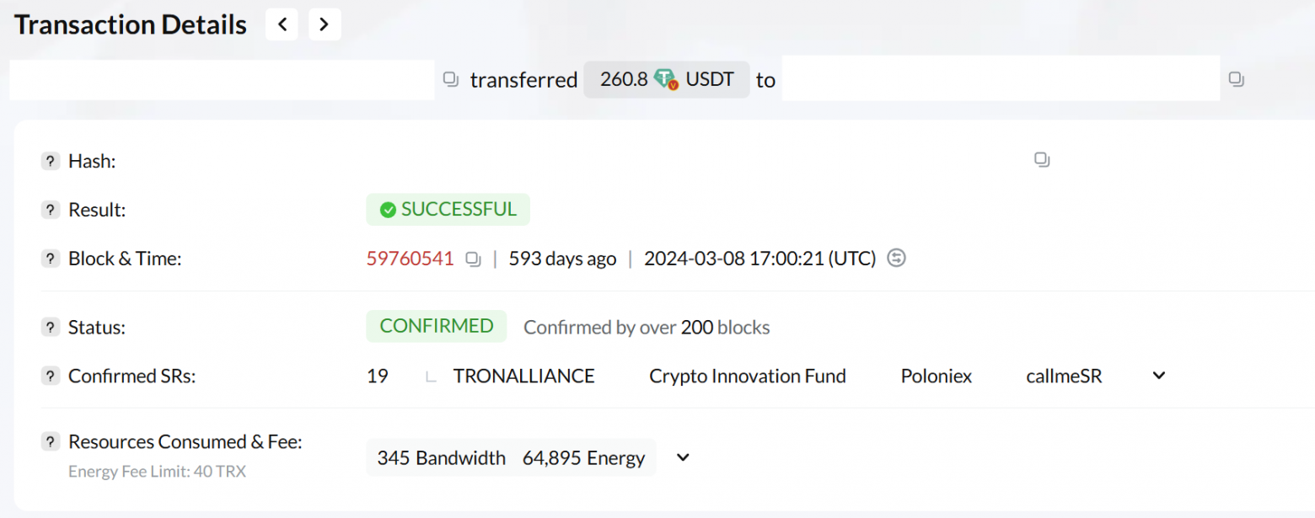Copy the recipient address using copy icon
Screen dimensions: 1315x518
point(1236,78)
